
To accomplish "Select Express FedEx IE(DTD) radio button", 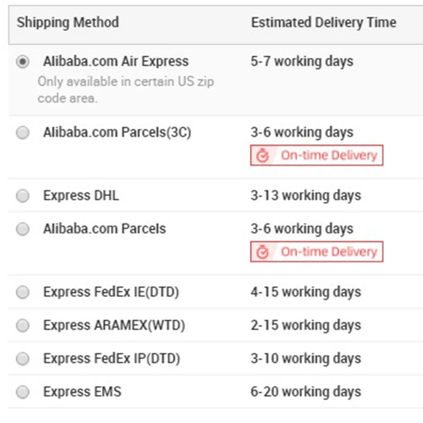I will point(23,293).
